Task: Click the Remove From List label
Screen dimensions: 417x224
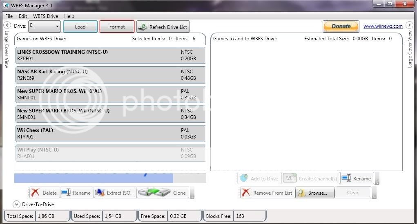Action: (x=272, y=193)
